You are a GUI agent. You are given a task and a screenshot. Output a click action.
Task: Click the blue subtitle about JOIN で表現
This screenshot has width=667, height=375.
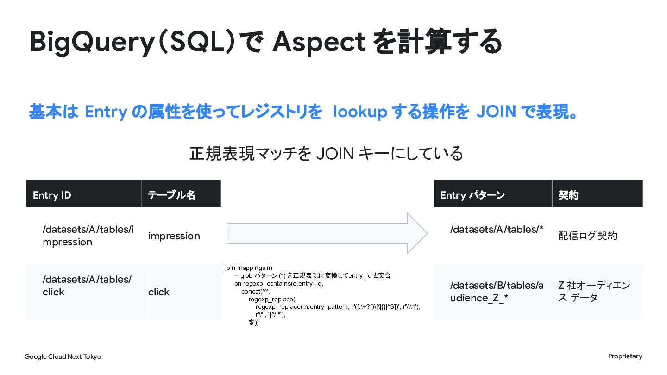(x=303, y=112)
